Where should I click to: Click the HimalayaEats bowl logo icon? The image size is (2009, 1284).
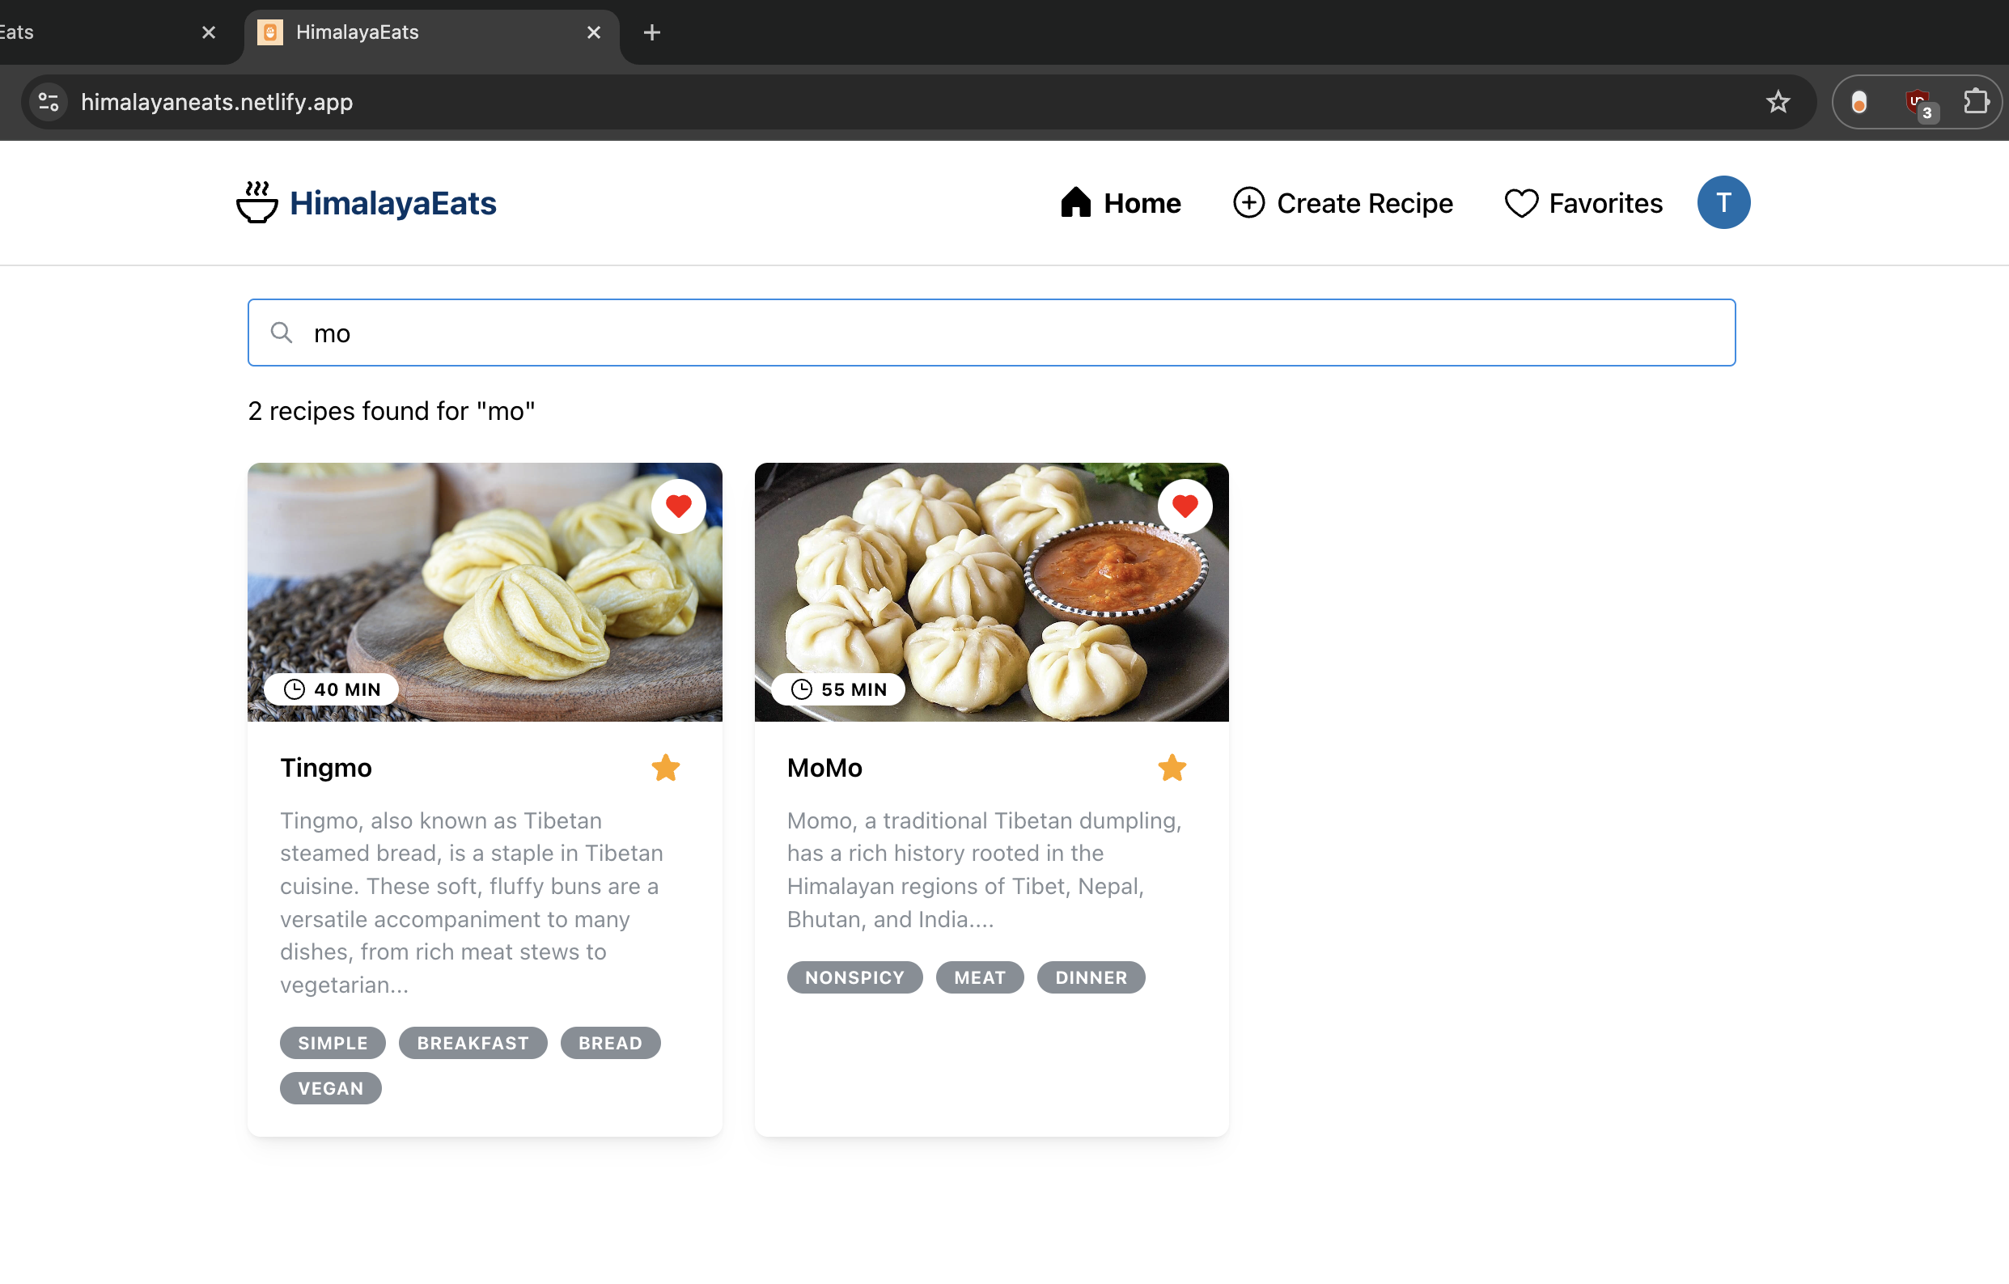point(257,203)
